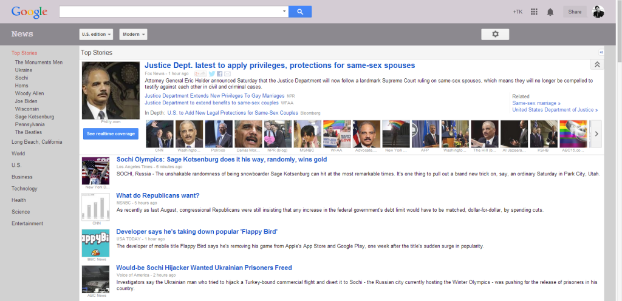Screen dimensions: 622x301
Task: Open the U.S. edition dropdown
Action: pos(96,35)
